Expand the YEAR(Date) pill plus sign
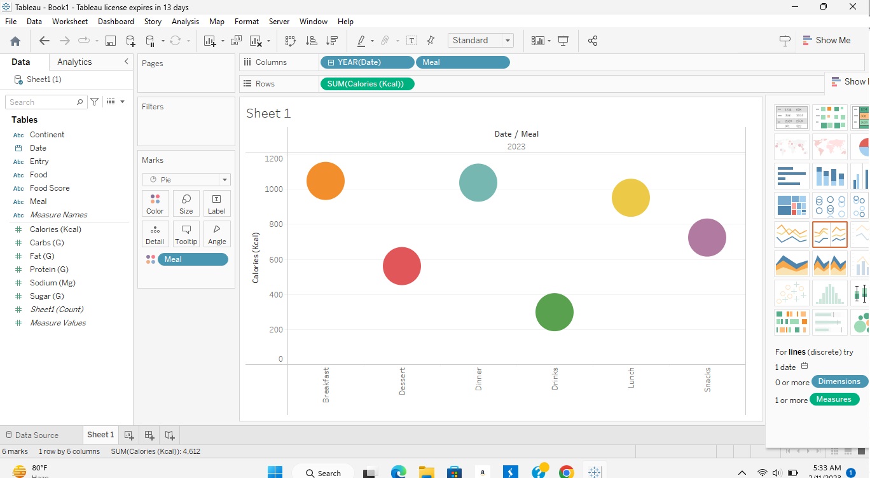The height and width of the screenshot is (478, 870). click(331, 62)
